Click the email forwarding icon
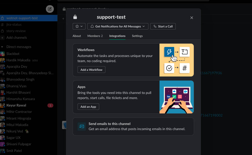The height and width of the screenshot is (155, 252). click(x=82, y=127)
